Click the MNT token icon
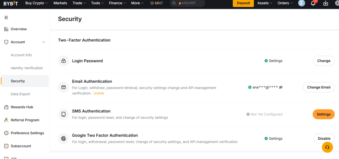Image resolution: width=339 pixels, height=159 pixels. coord(152,3)
